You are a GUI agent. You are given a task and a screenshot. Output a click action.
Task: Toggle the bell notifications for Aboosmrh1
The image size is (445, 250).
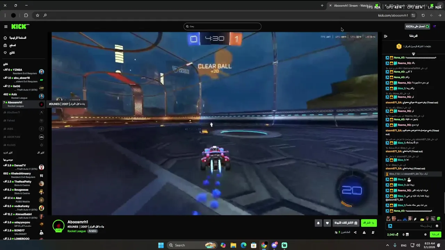pyautogui.click(x=318, y=223)
